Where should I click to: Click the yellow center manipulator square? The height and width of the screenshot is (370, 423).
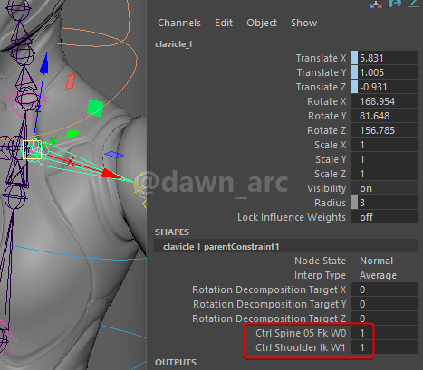point(32,149)
